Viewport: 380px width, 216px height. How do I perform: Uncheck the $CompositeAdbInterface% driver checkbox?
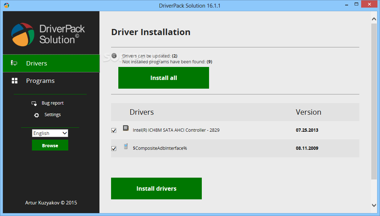(114, 149)
